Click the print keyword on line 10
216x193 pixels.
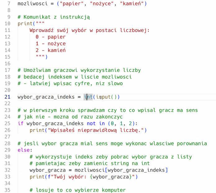(x=25, y=24)
